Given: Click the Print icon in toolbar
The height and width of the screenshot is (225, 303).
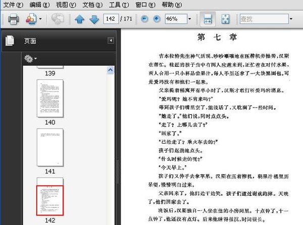Looking at the screenshot, I should (x=13, y=19).
